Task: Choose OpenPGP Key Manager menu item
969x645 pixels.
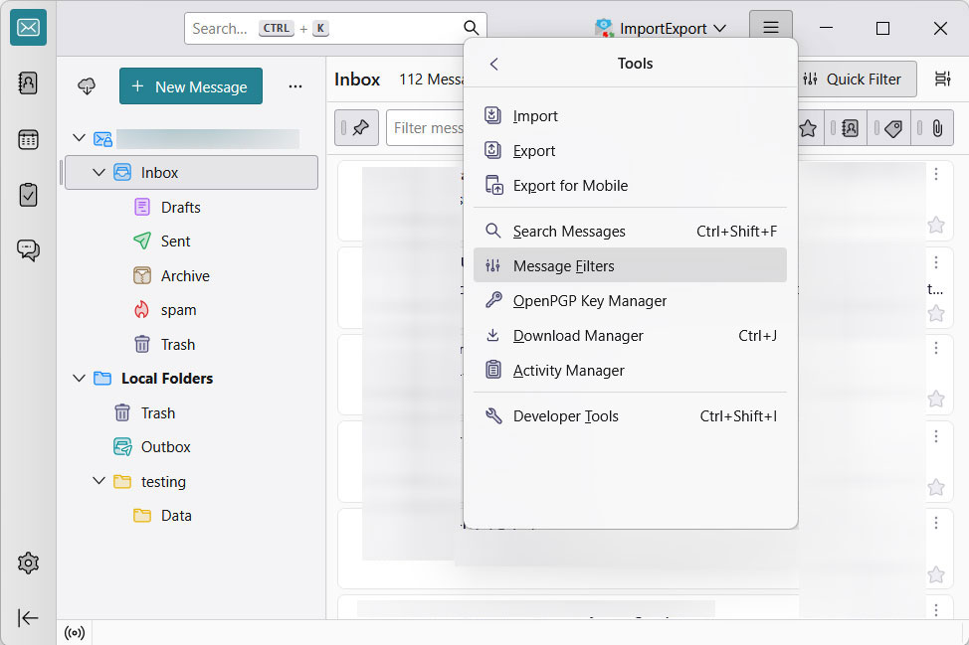Action: pos(589,301)
